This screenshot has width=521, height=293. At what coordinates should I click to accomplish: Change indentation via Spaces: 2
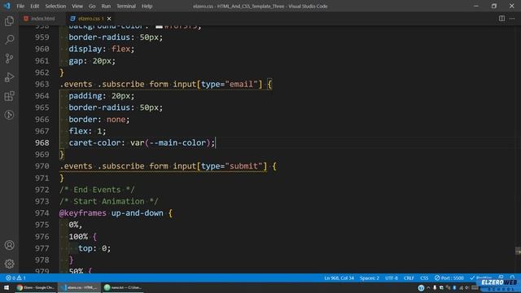(x=369, y=278)
